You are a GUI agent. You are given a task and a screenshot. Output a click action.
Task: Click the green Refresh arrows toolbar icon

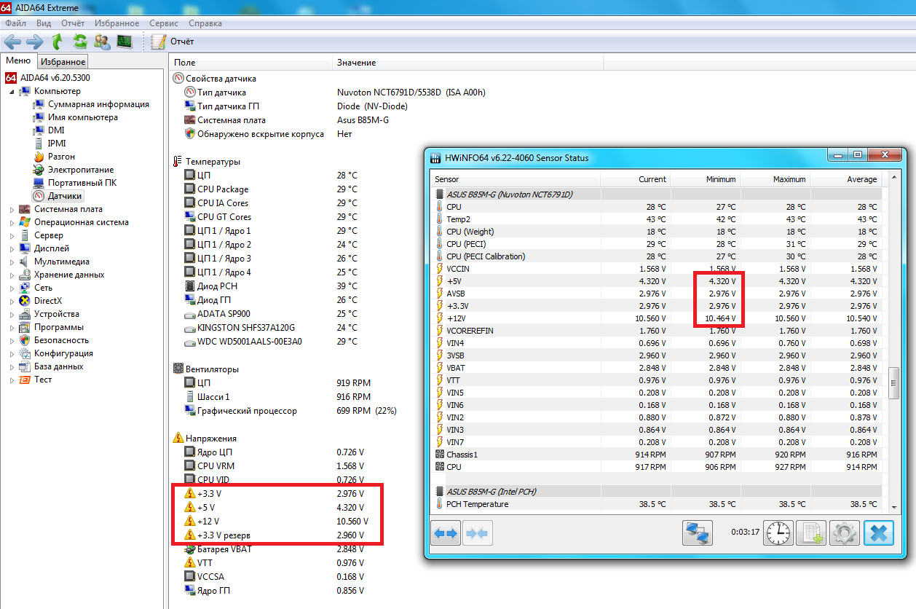tap(80, 42)
